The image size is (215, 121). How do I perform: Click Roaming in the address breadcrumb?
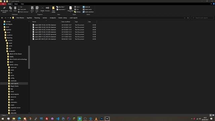coord(37,18)
